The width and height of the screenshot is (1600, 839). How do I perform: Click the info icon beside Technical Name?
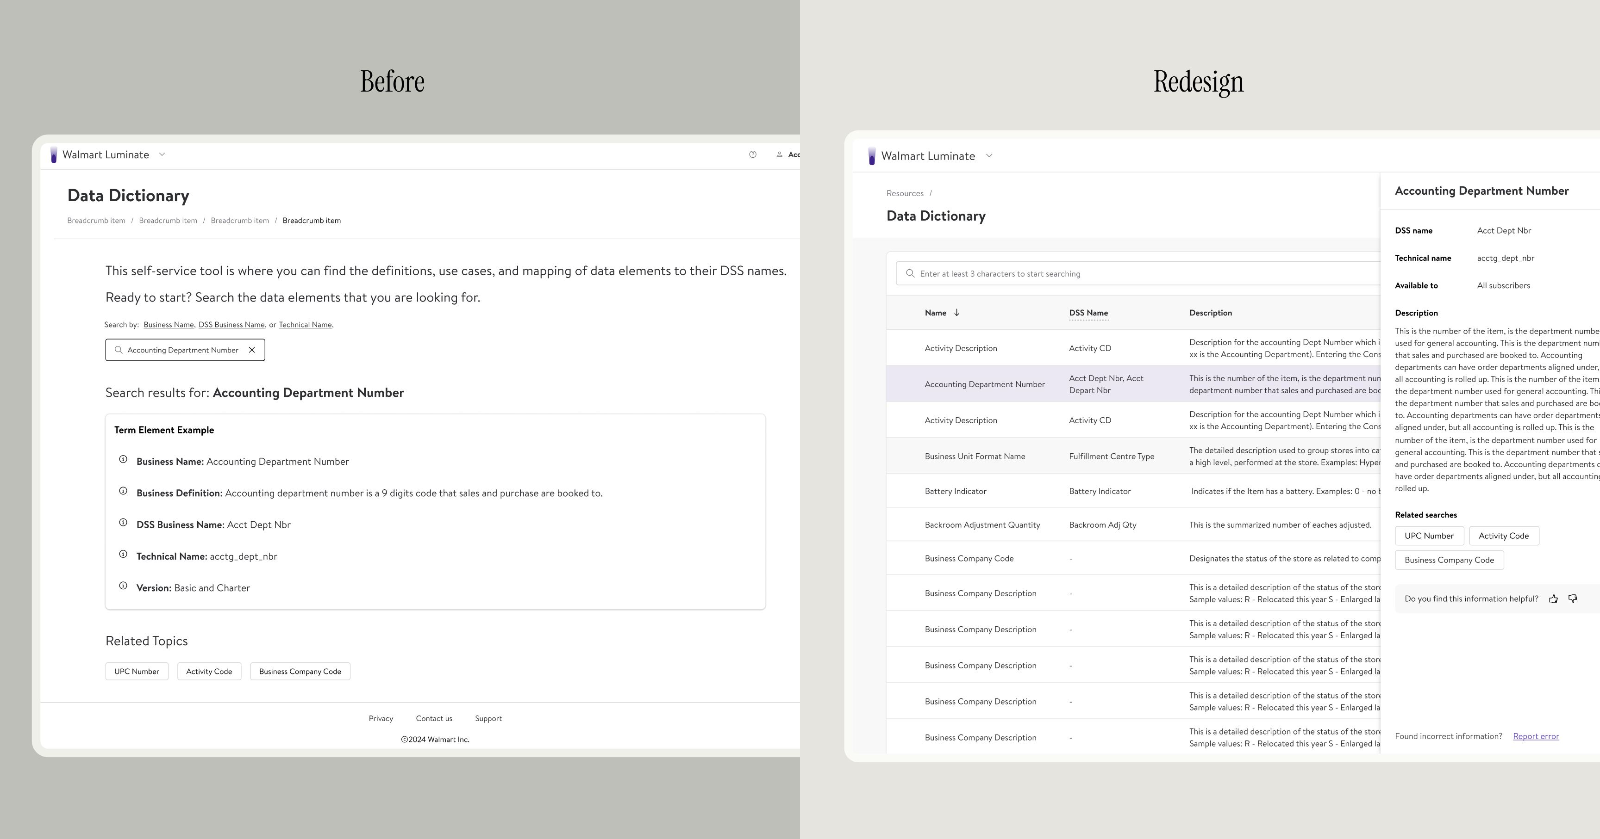click(x=123, y=554)
